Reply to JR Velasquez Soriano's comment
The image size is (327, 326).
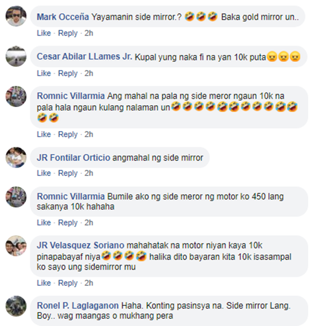click(x=68, y=283)
